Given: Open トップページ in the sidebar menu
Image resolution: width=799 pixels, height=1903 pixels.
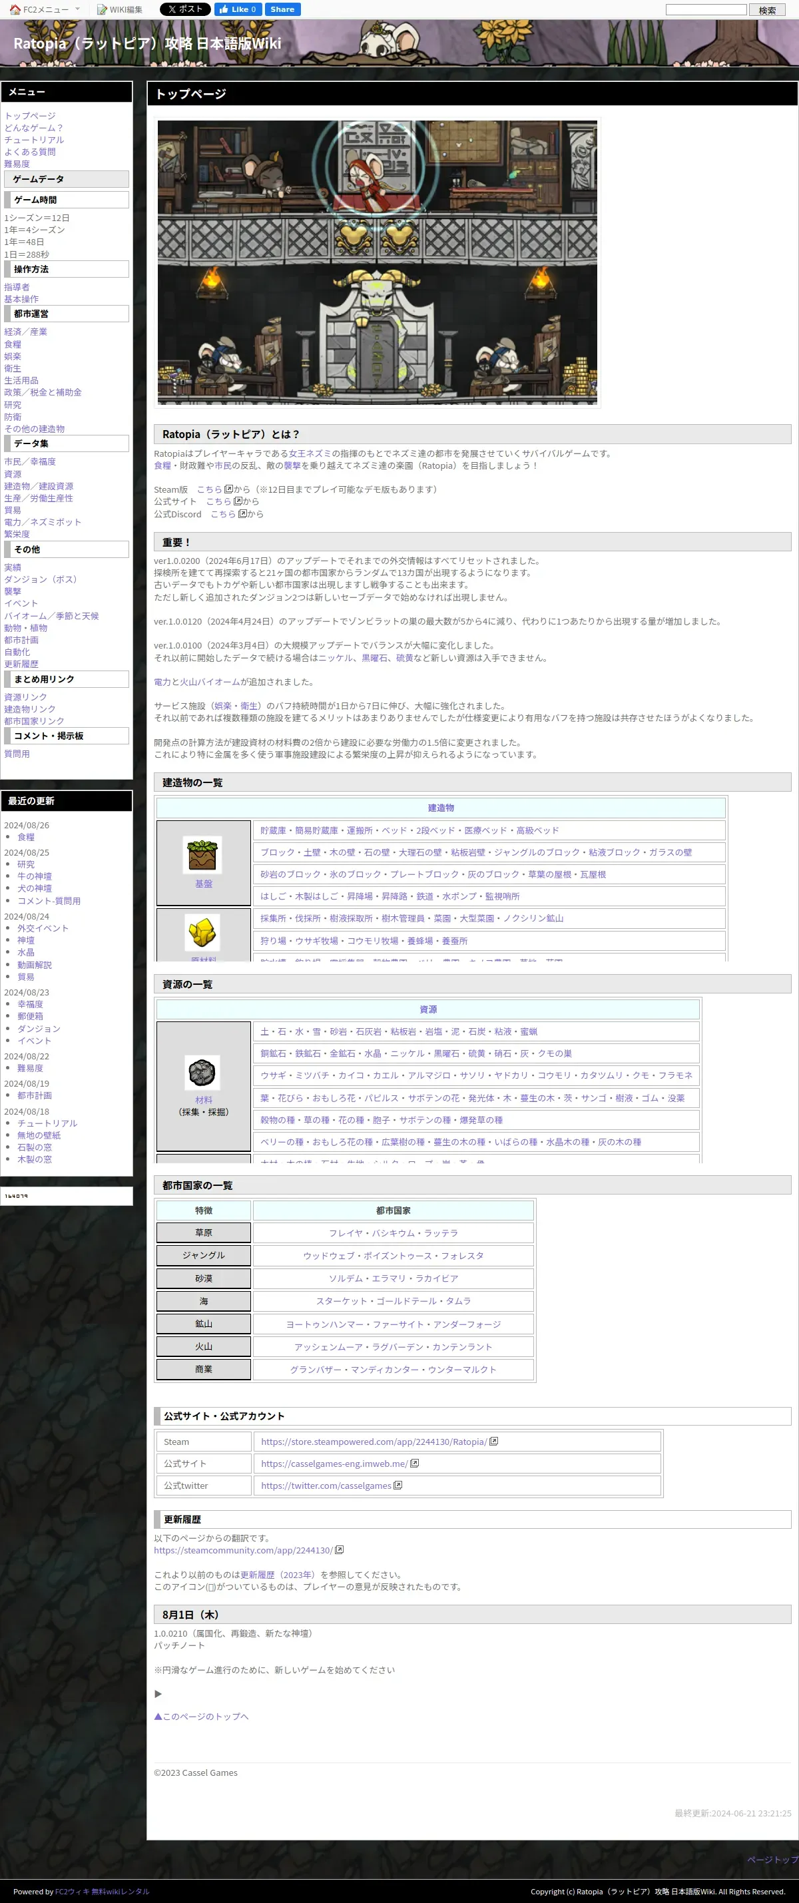Looking at the screenshot, I should pyautogui.click(x=29, y=115).
